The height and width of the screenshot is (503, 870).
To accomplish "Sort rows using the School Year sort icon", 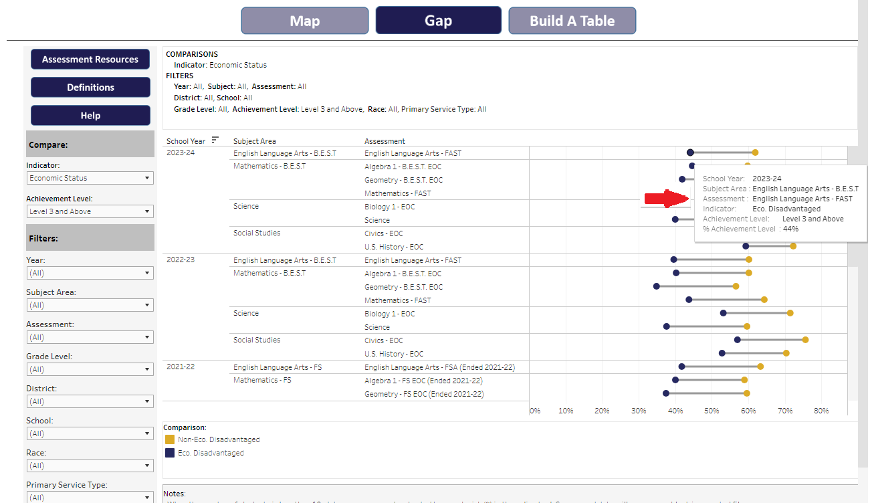I will [x=215, y=140].
